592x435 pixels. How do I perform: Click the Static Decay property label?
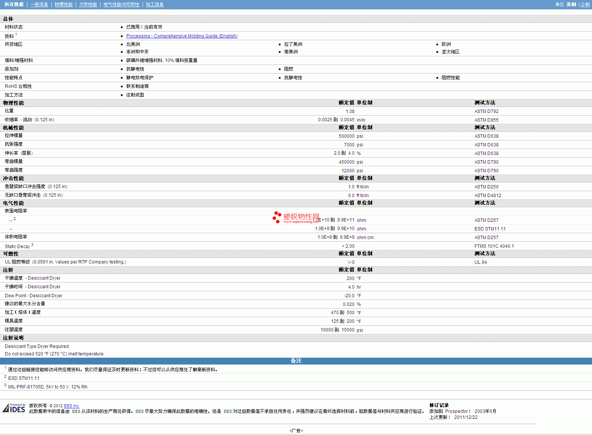click(x=17, y=247)
